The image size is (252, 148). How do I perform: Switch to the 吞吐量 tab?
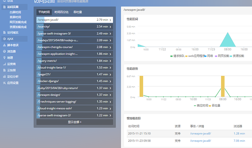click(77, 12)
